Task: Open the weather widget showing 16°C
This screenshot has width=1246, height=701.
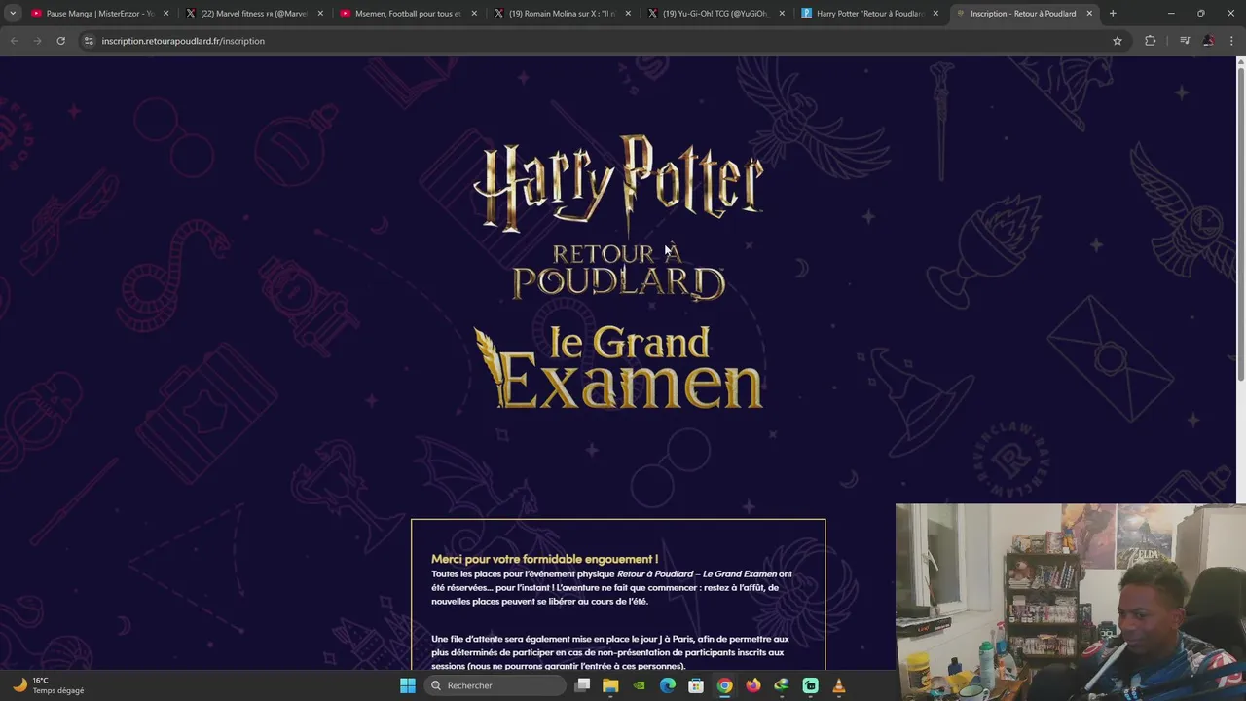Action: tap(49, 685)
